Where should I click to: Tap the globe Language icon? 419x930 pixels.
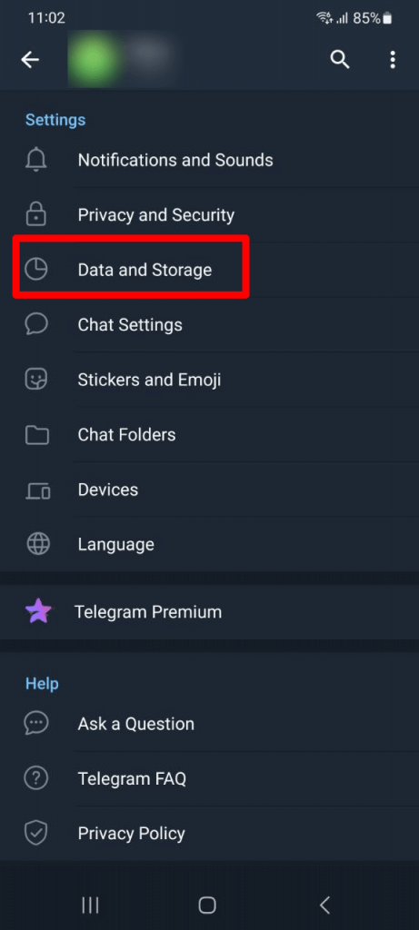click(37, 544)
